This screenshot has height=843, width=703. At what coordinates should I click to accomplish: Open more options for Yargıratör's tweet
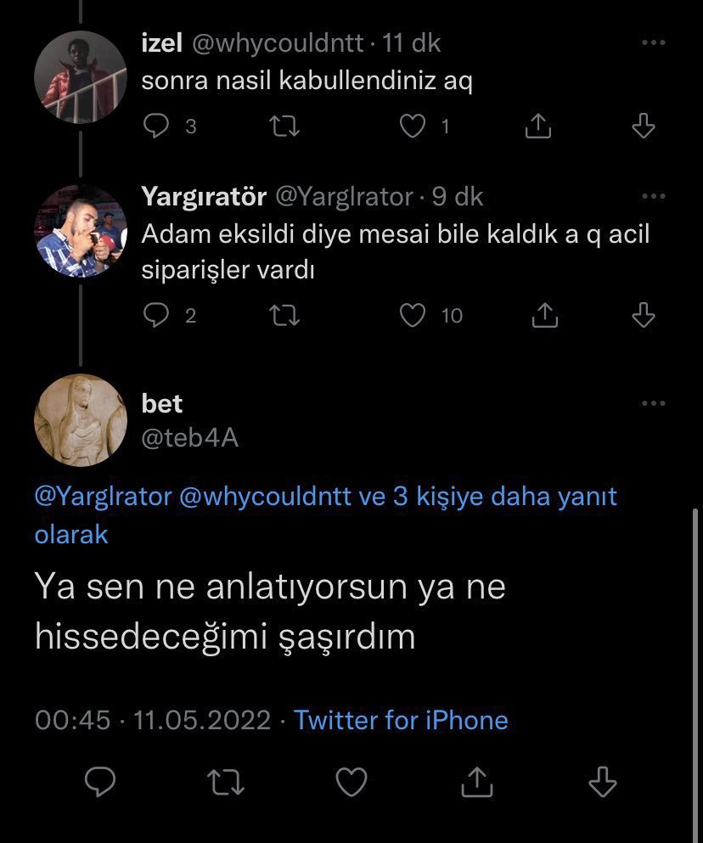(653, 197)
